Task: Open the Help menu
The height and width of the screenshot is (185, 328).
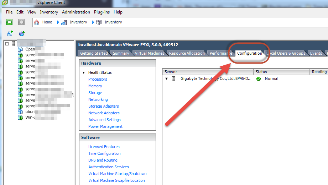Action: [118, 12]
